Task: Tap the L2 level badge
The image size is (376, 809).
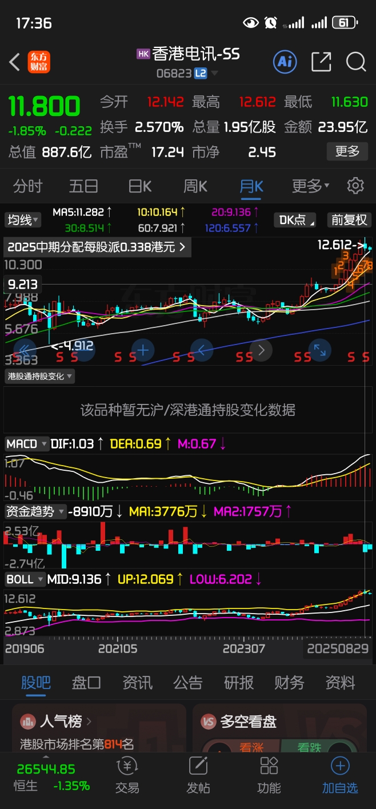Action: point(200,73)
